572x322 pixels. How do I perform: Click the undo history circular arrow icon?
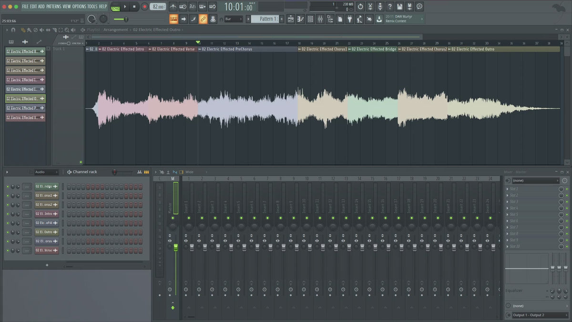(x=360, y=7)
